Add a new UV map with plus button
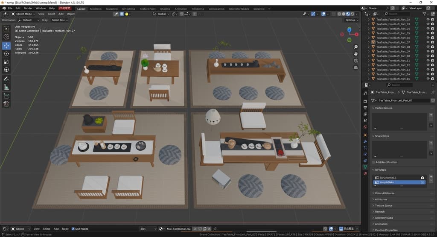 point(431,177)
